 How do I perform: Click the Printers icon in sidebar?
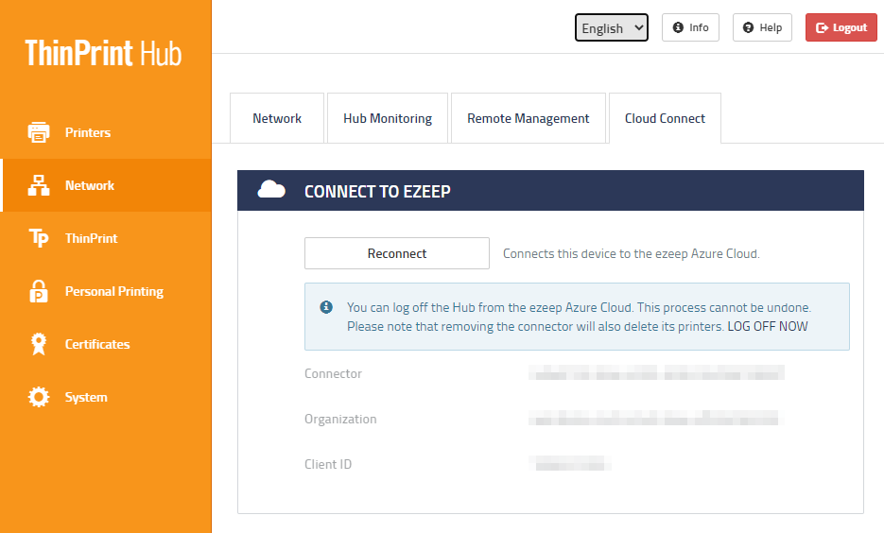(39, 132)
